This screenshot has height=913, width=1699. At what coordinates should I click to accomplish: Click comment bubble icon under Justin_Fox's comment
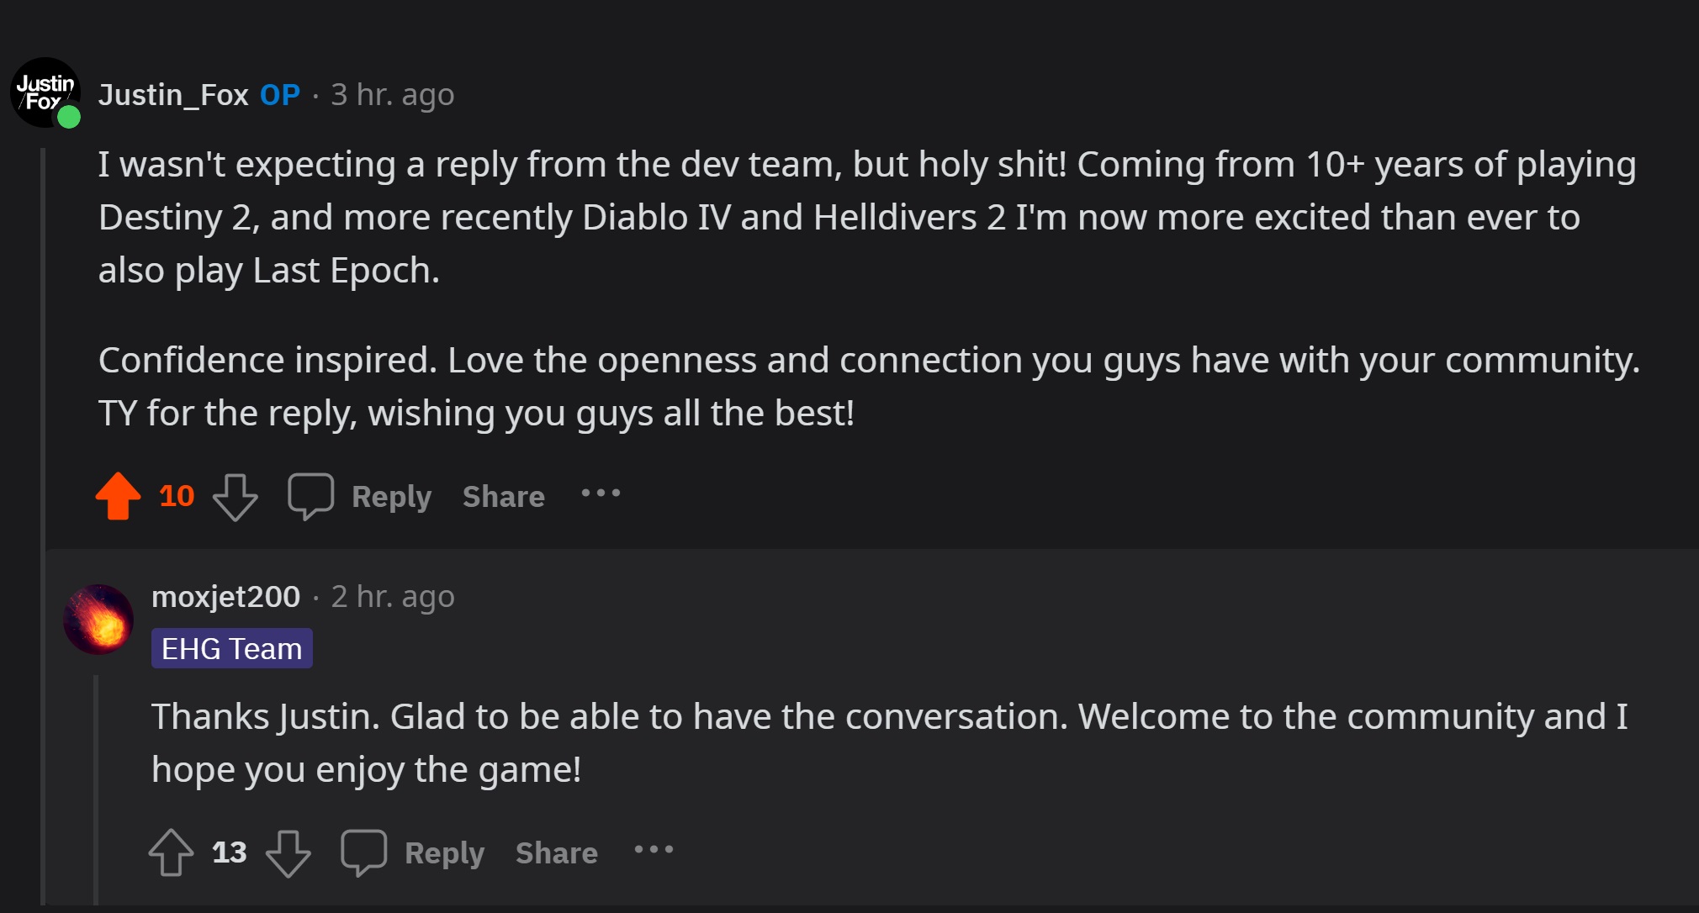[310, 496]
